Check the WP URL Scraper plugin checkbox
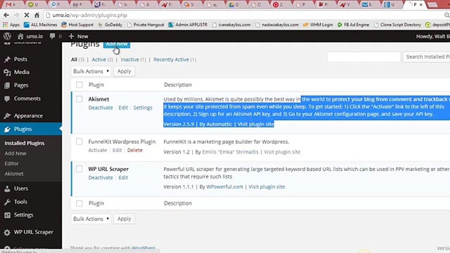The width and height of the screenshot is (450, 253). tap(79, 169)
